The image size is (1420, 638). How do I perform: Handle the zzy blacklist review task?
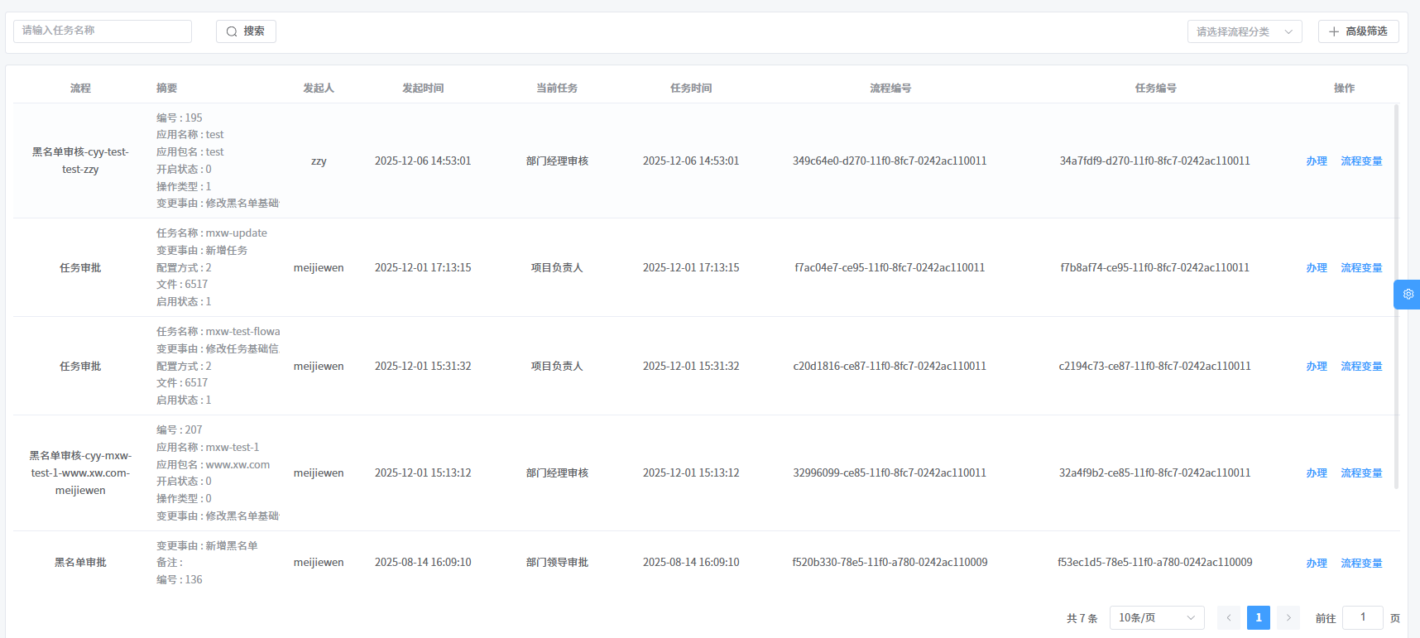pos(1316,161)
